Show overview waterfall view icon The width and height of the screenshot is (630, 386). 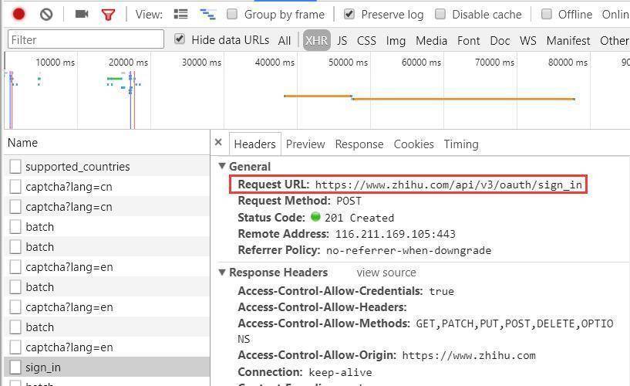tap(207, 15)
